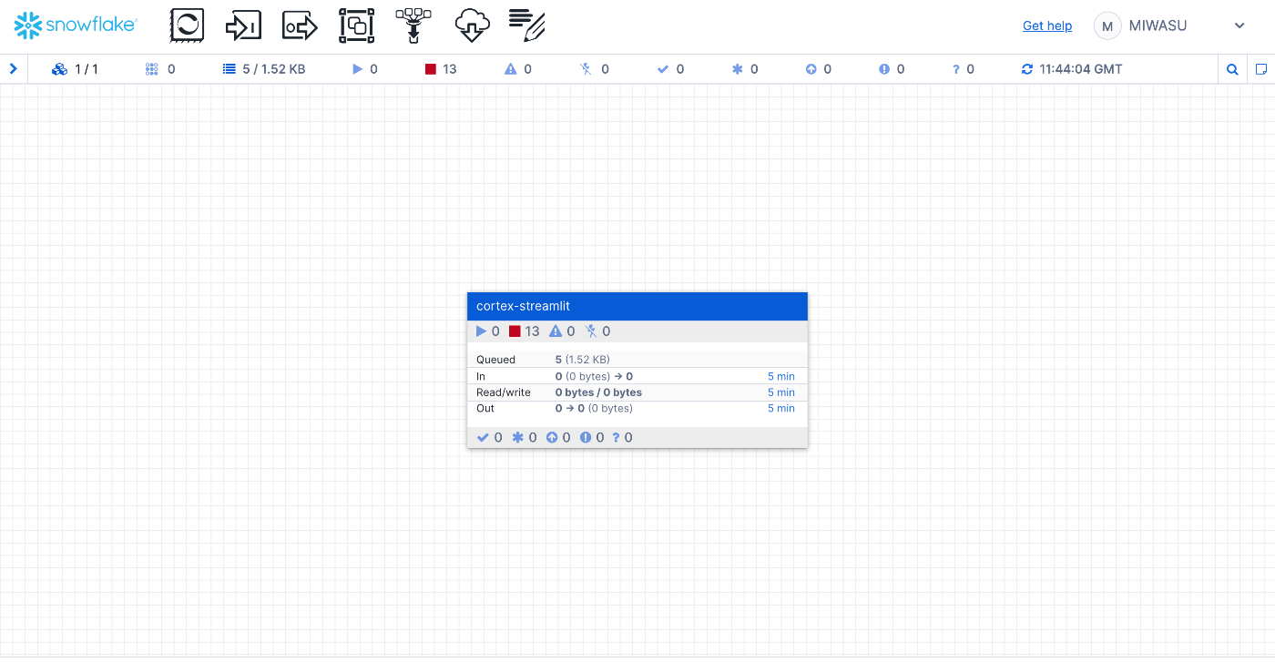
Task: Click the asterisk icon at cortex-streamlit footer
Action: (x=517, y=438)
